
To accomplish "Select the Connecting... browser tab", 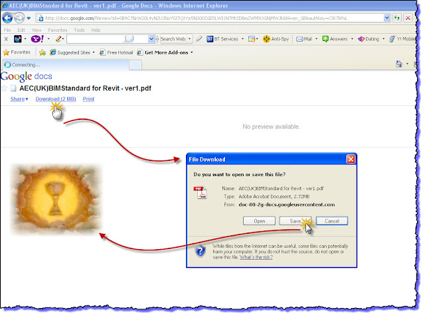I will (66, 65).
